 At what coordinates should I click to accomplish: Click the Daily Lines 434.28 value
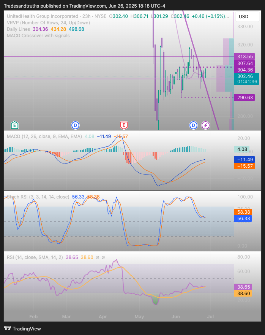(58, 29)
